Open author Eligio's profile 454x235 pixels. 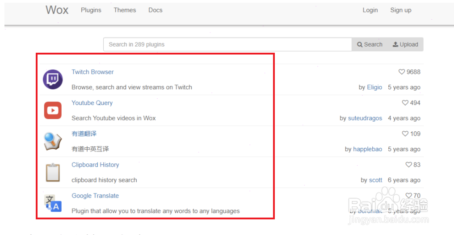point(374,87)
